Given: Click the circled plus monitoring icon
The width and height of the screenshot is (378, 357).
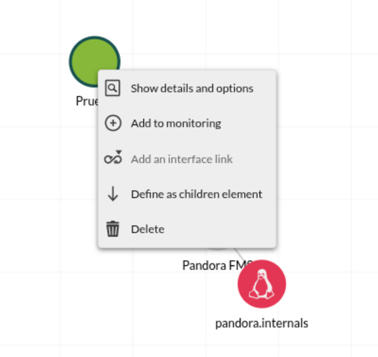Looking at the screenshot, I should 113,123.
